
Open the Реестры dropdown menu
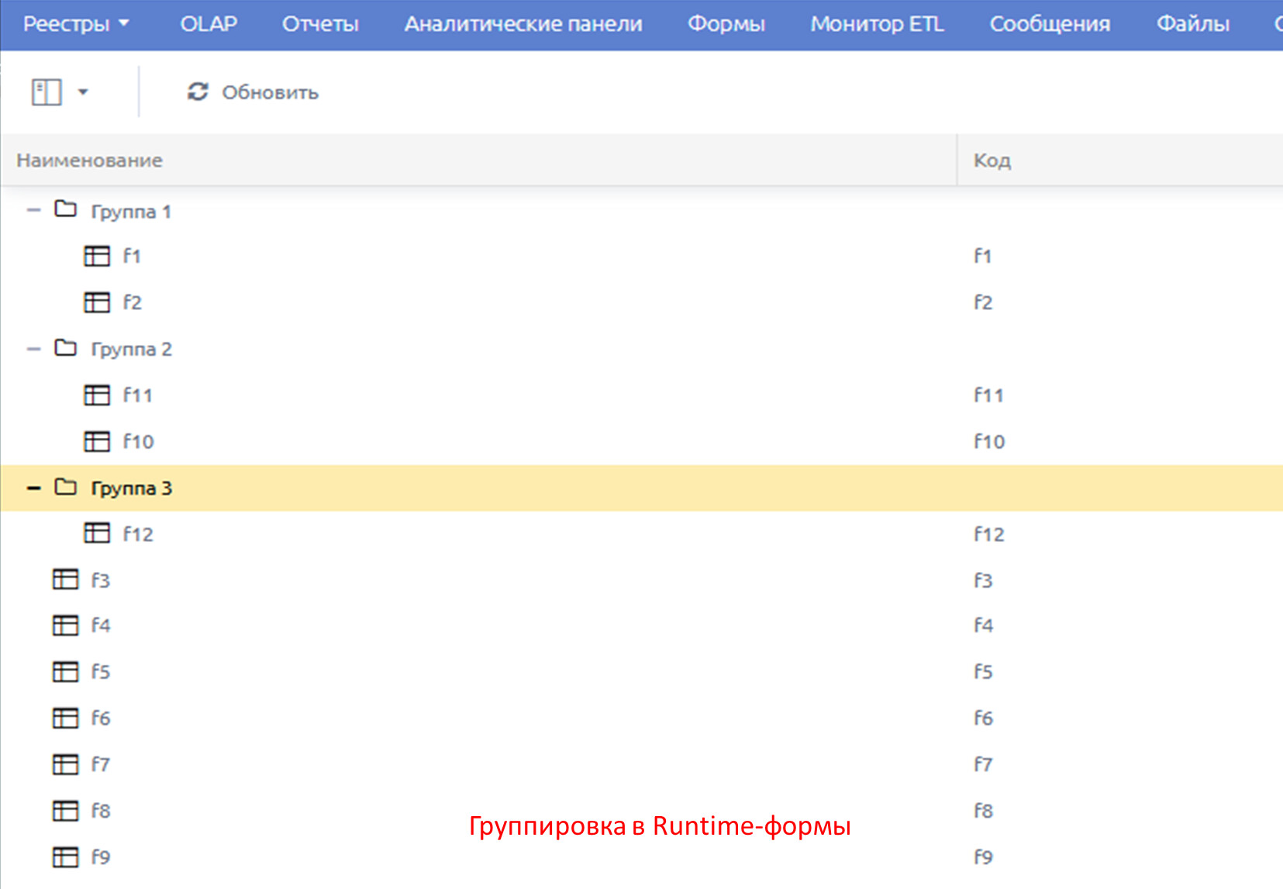click(76, 24)
